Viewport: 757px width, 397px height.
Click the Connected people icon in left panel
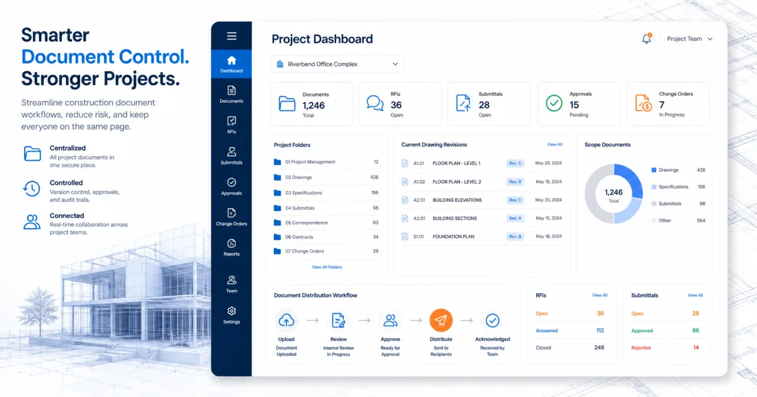32,222
